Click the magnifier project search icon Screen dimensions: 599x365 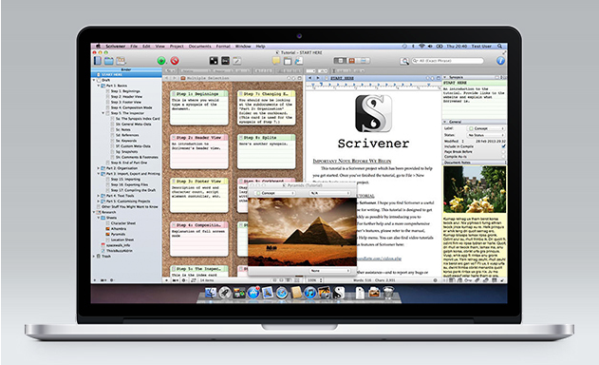[404, 61]
